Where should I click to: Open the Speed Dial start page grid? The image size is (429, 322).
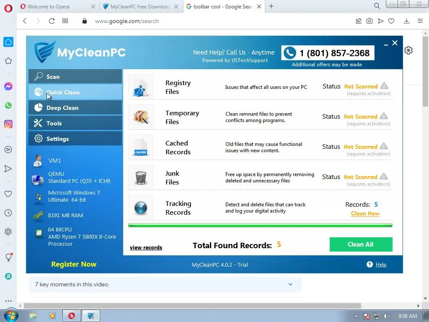point(65,21)
